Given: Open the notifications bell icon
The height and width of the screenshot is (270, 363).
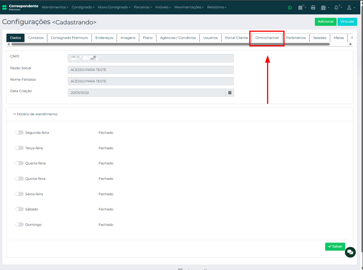Looking at the screenshot, I should click(337, 7).
